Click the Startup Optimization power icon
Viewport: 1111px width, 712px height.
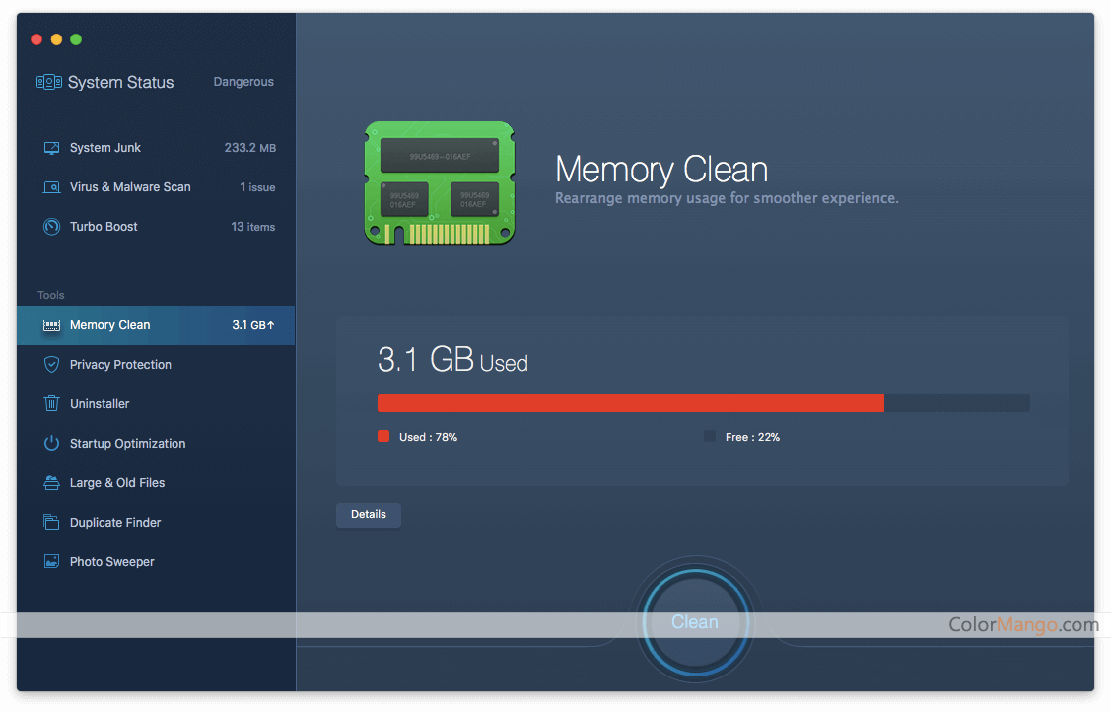pyautogui.click(x=52, y=444)
